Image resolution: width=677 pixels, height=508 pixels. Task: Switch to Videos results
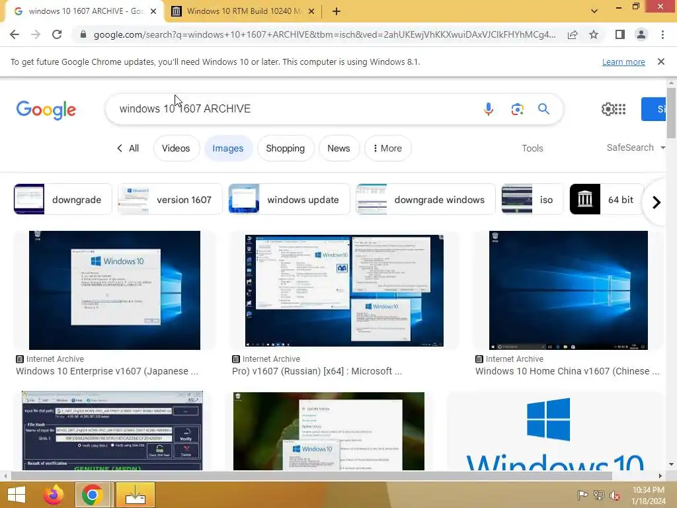pos(176,148)
